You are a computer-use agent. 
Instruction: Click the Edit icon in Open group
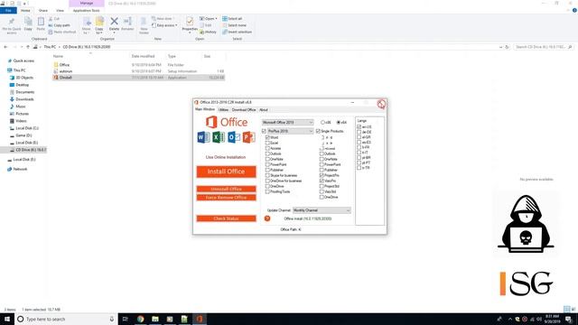coord(201,25)
